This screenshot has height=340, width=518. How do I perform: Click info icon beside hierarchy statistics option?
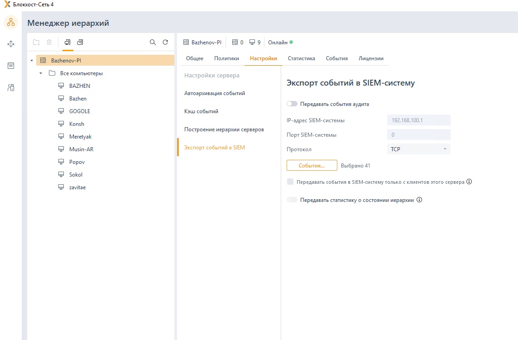click(x=419, y=200)
